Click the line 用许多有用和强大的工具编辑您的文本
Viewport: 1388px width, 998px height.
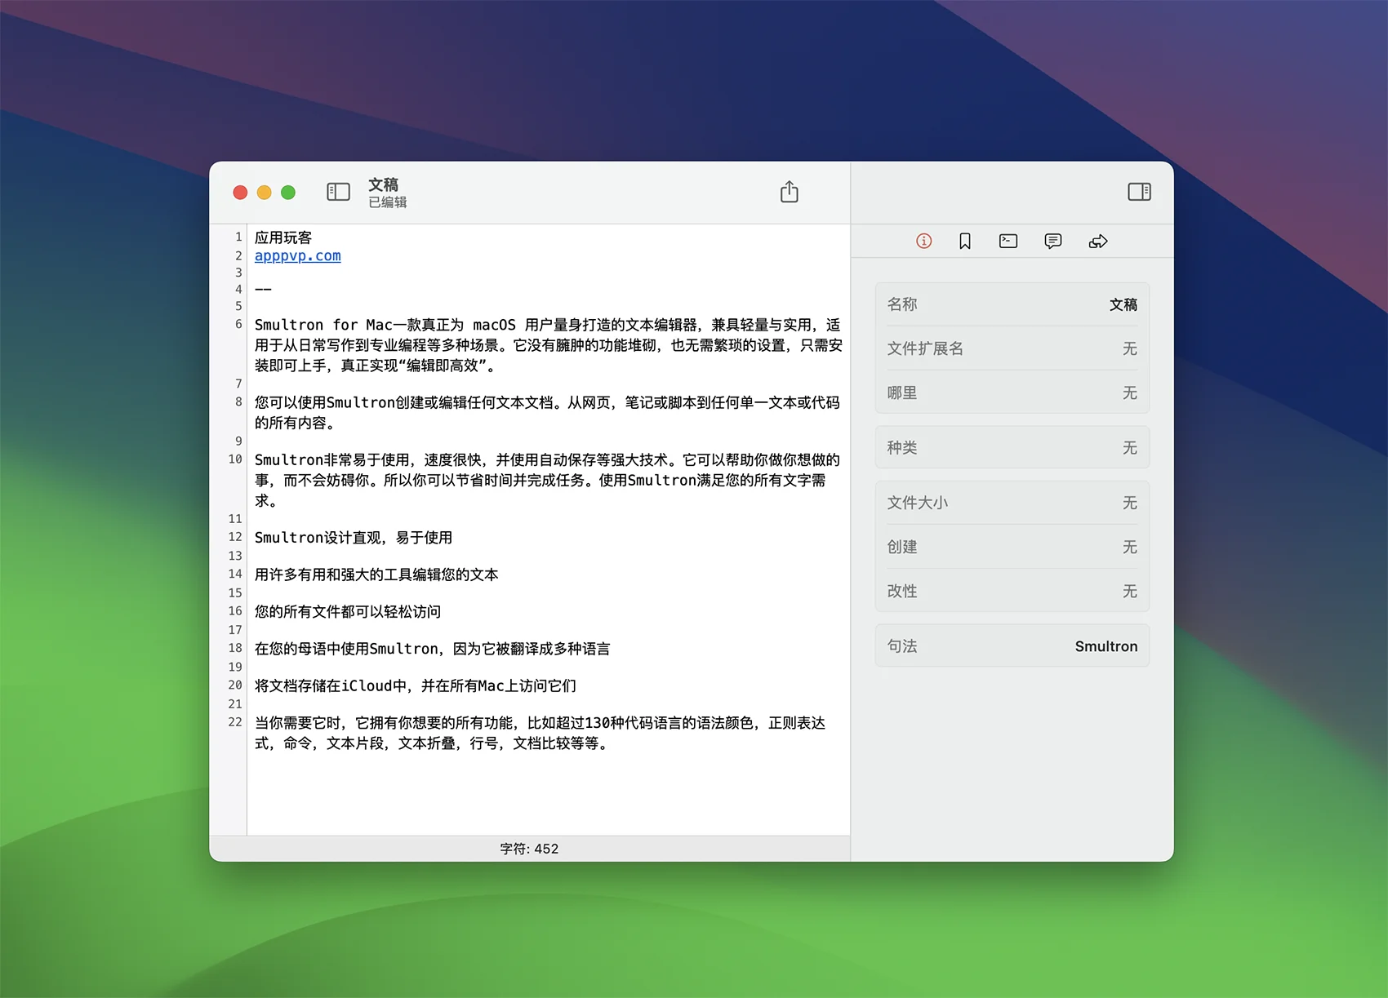[x=376, y=574]
